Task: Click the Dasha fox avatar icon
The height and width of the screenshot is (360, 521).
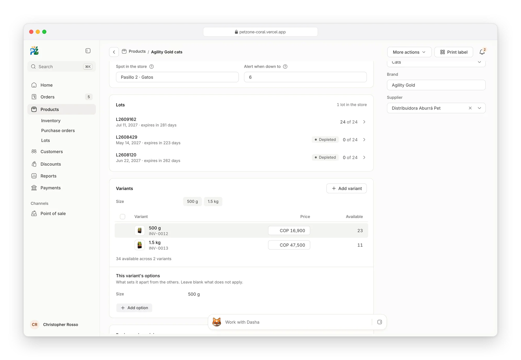Action: click(x=217, y=322)
